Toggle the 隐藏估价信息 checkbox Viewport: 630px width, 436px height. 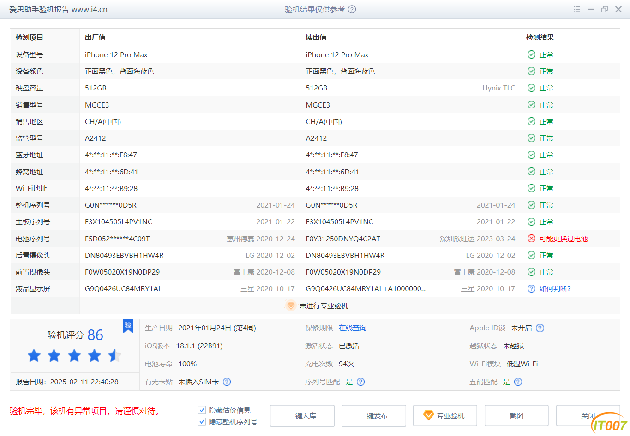coord(202,410)
